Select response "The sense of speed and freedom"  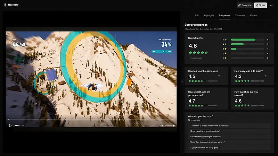tap(229, 125)
